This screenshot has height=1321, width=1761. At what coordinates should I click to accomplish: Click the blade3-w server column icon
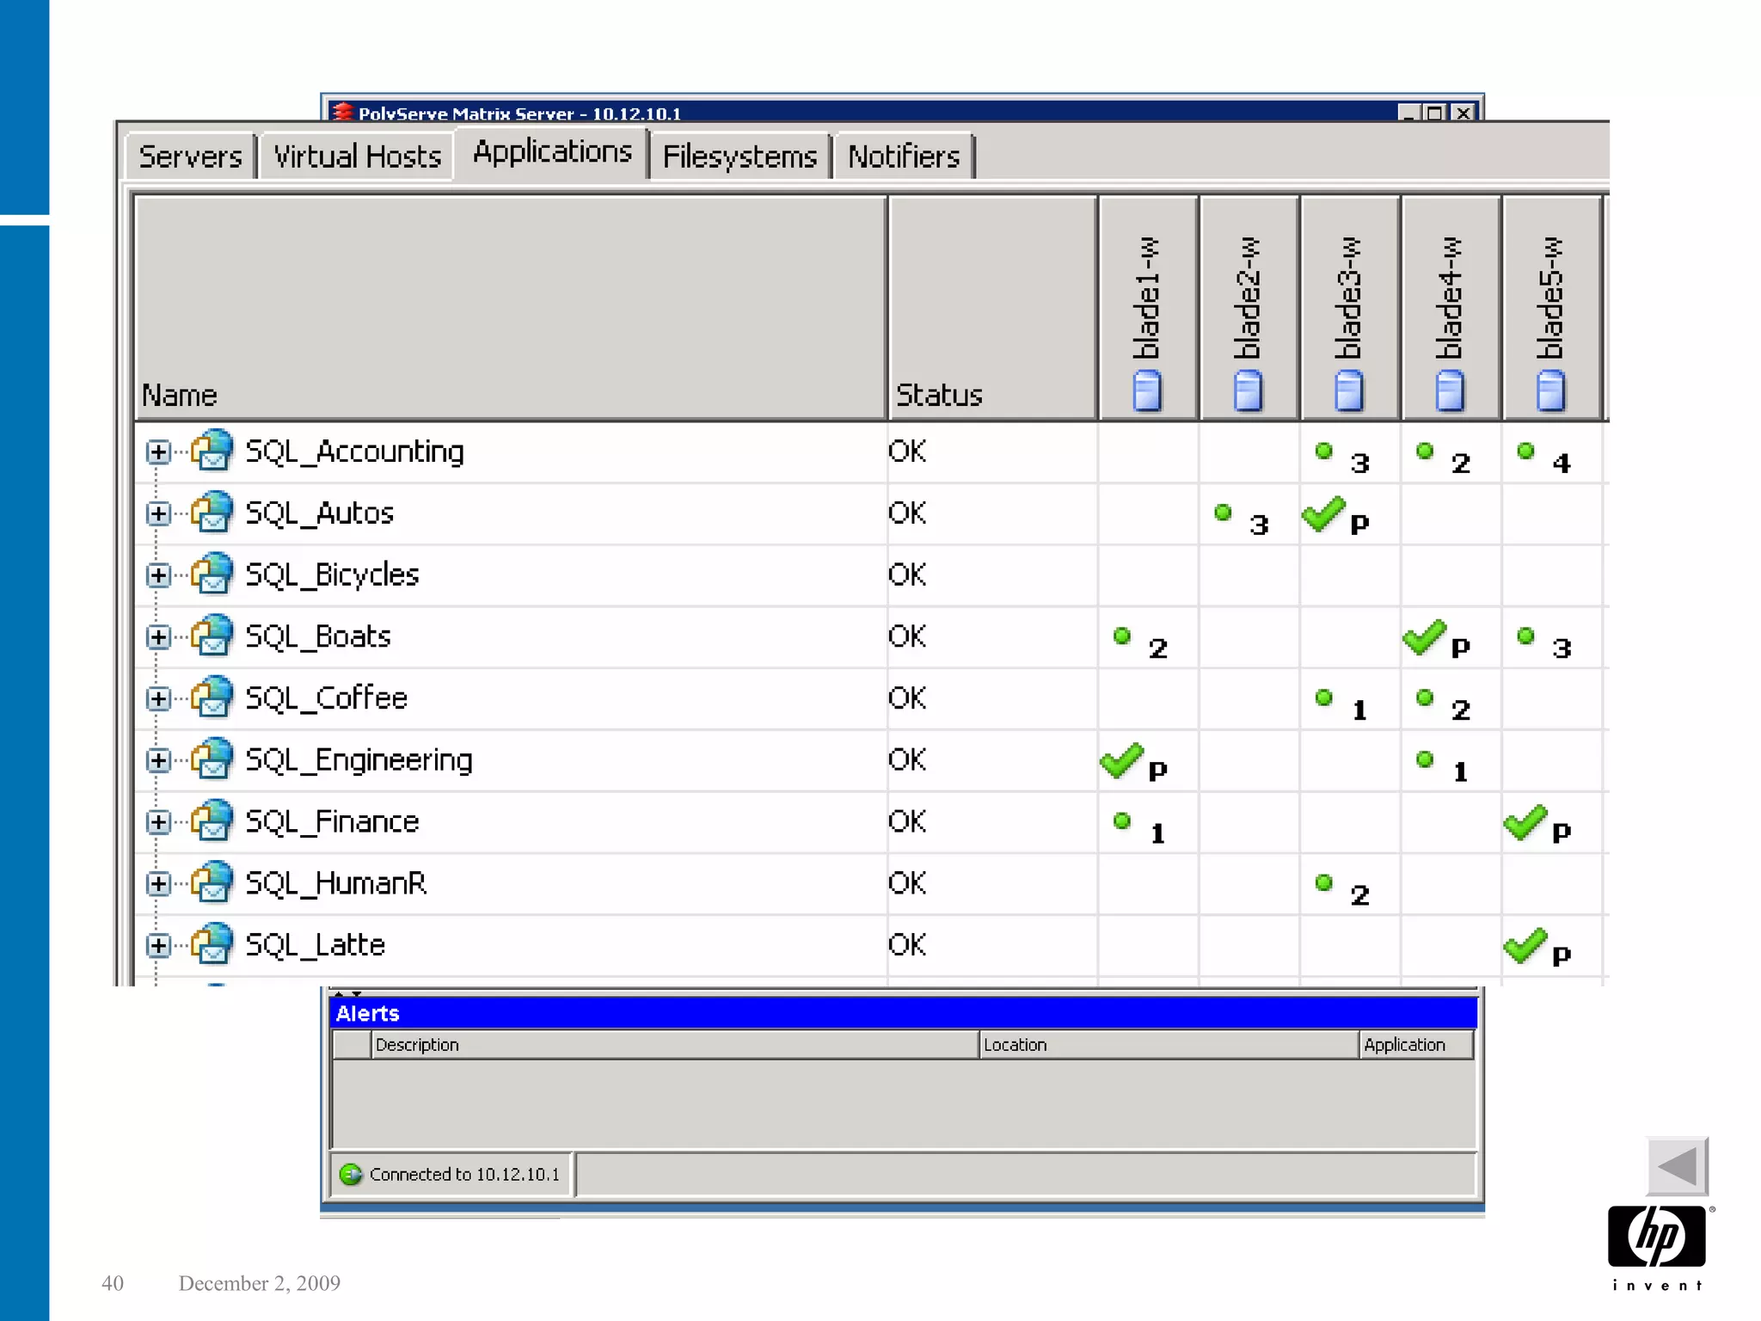click(1349, 390)
